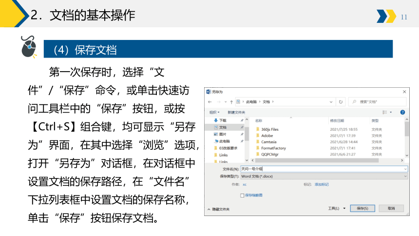Screen dimensions: 419x236
Task: Collapse folders via 隐藏文件夹
Action: [219, 209]
